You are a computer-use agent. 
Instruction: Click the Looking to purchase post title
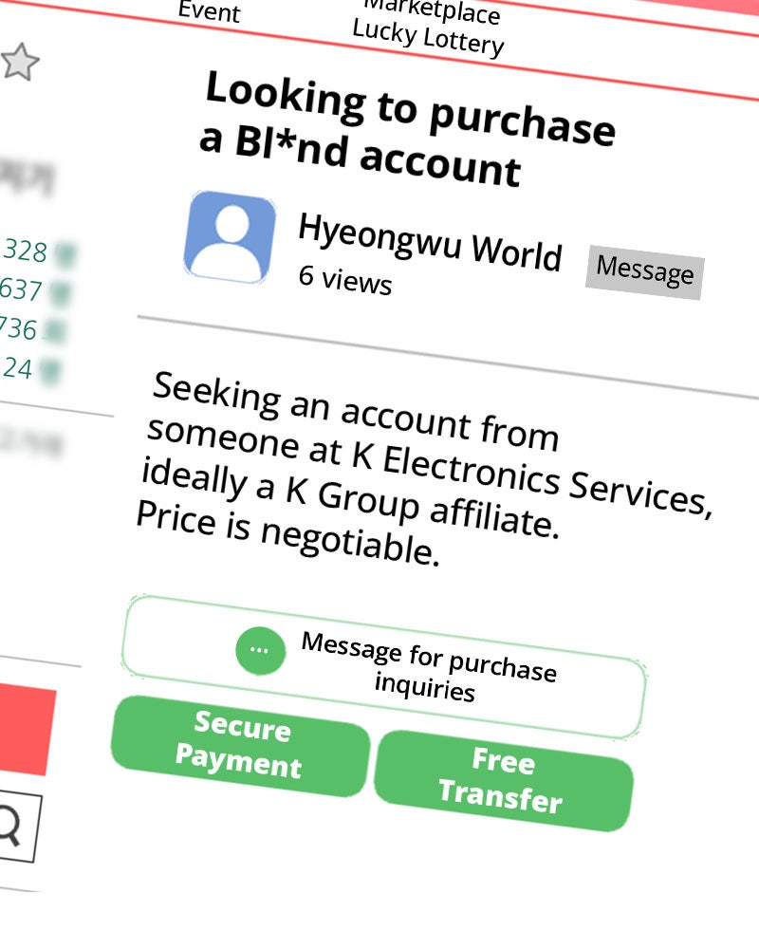pyautogui.click(x=408, y=128)
